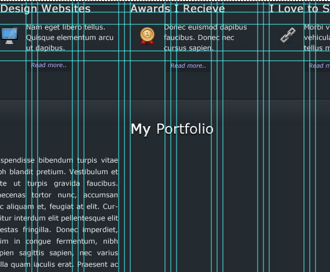Click the line 'quam iaculis erat. Praesent ac'
This screenshot has width=330, height=272.
pyautogui.click(x=64, y=264)
